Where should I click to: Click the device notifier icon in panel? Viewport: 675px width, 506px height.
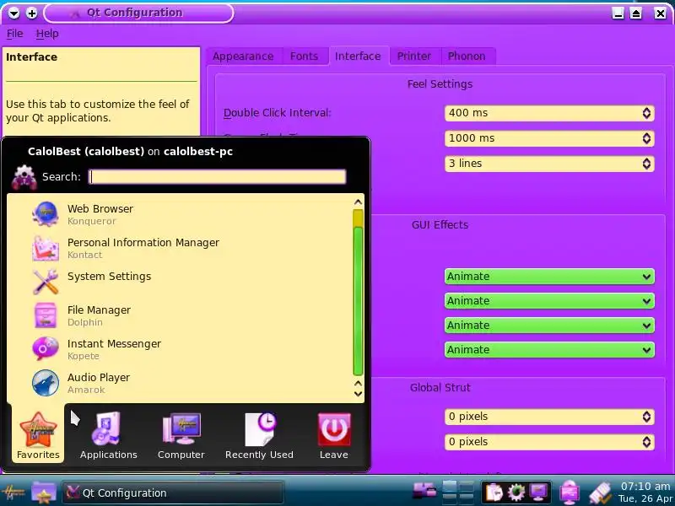[424, 490]
